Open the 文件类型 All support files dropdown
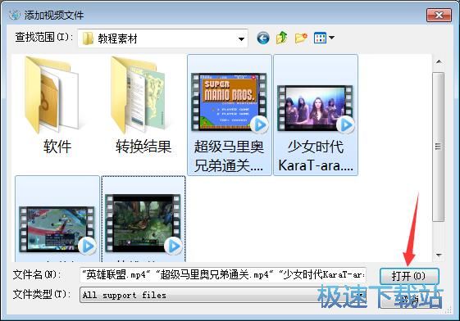Screen dimensions: 460x321 (x=223, y=295)
